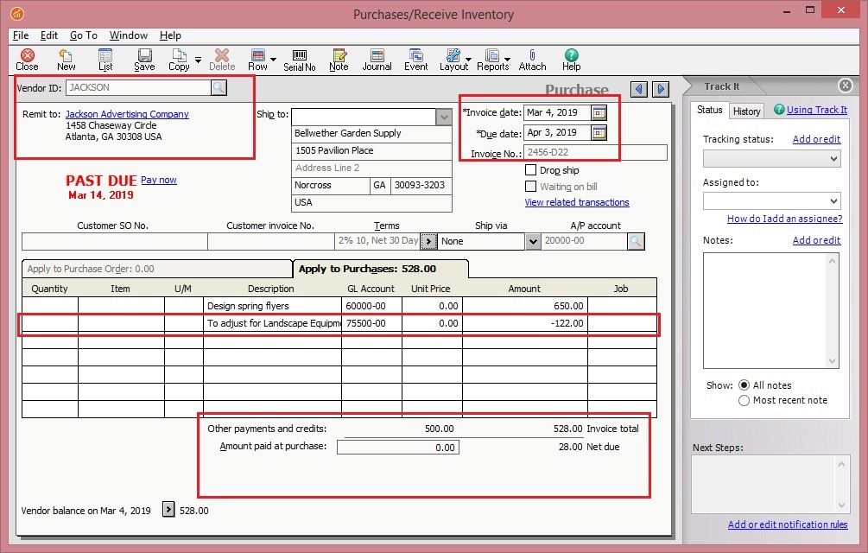Open the Serial No toolbar icon

tap(300, 60)
